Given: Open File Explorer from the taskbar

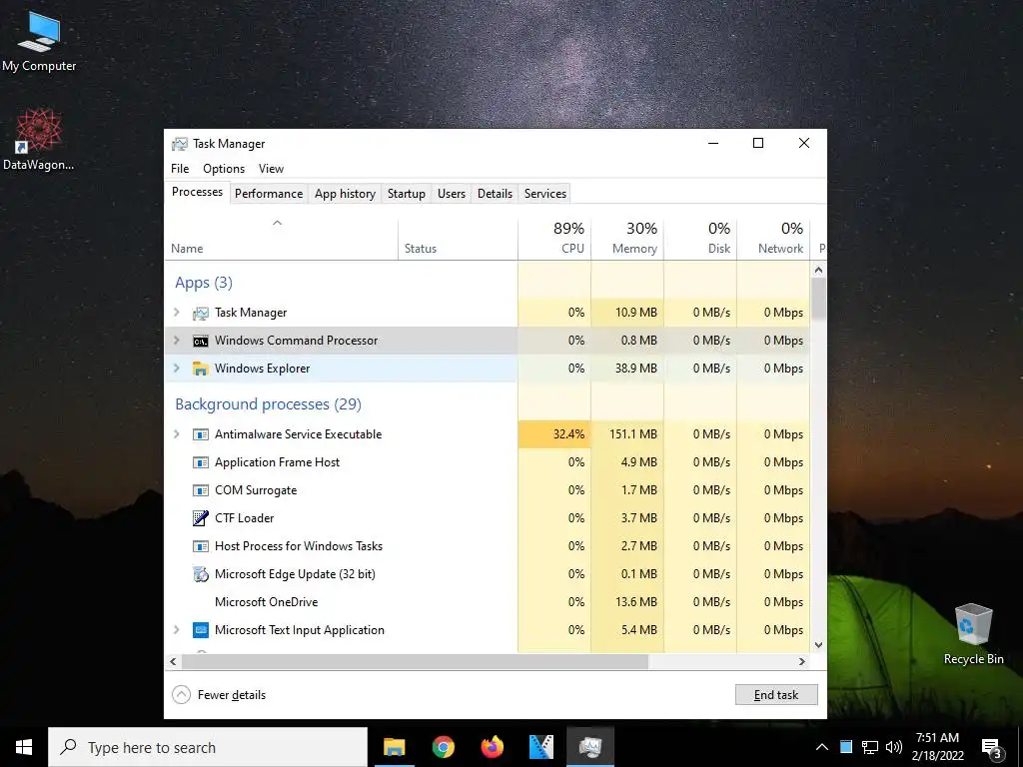Looking at the screenshot, I should 394,747.
